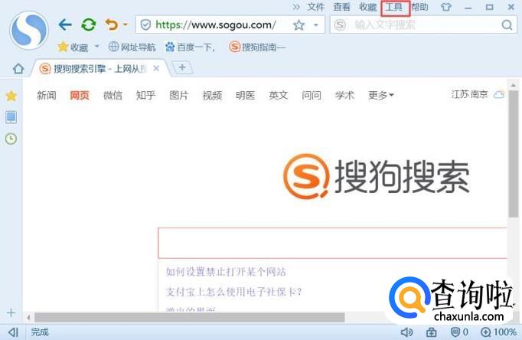This screenshot has height=340, width=522.
Task: Open the address bar dropdown arrow
Action: point(316,25)
